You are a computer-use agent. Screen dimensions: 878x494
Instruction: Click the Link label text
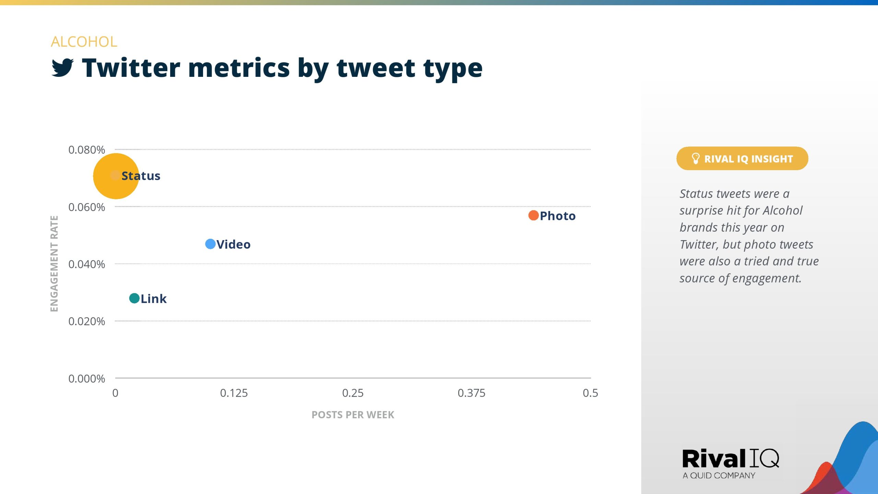(x=154, y=299)
